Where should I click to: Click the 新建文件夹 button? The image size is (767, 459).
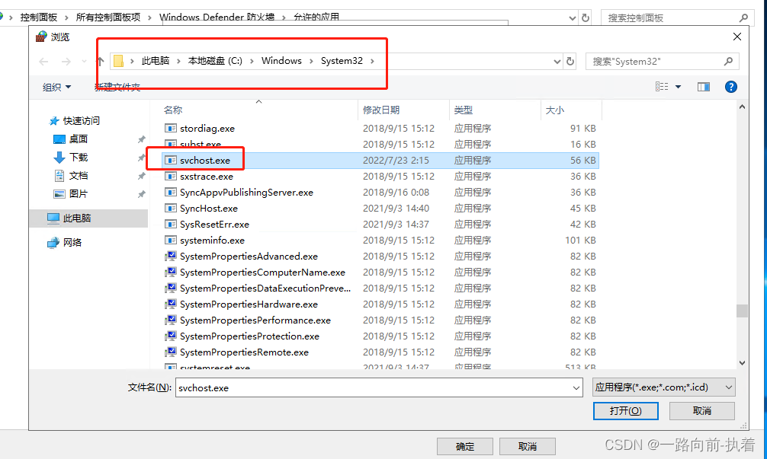pyautogui.click(x=117, y=87)
